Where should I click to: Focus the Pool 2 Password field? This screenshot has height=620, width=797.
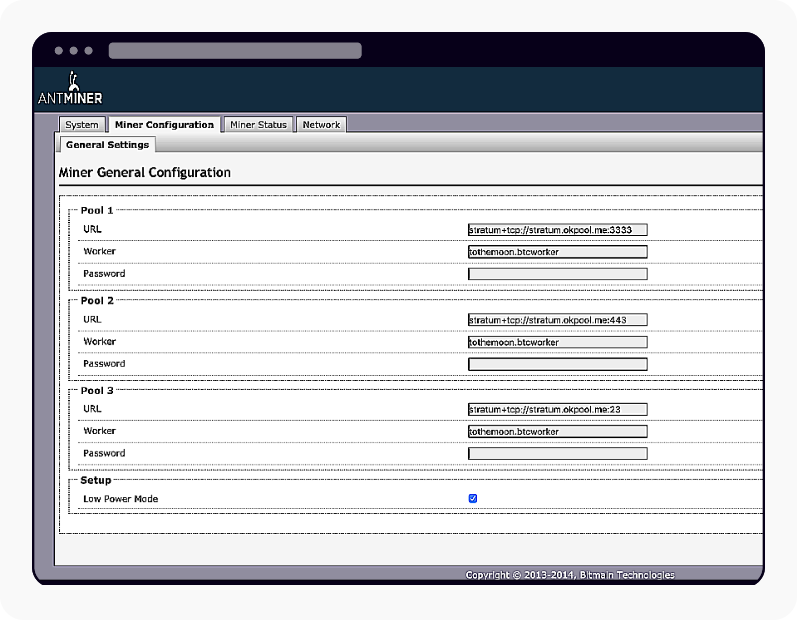[x=557, y=364]
